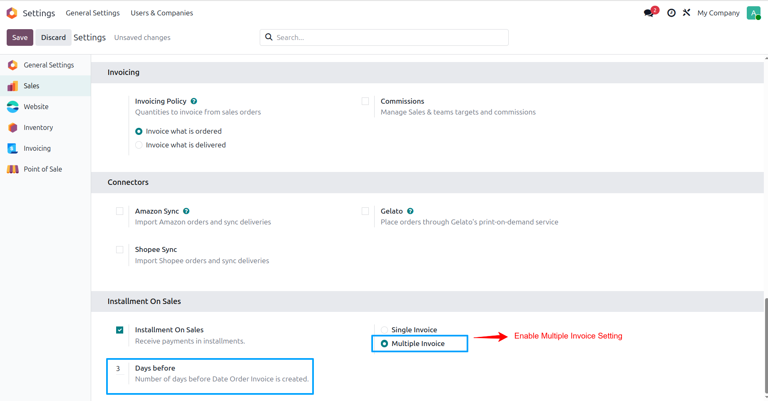Click the Invoicing Policy help icon
The height and width of the screenshot is (401, 768).
click(194, 101)
